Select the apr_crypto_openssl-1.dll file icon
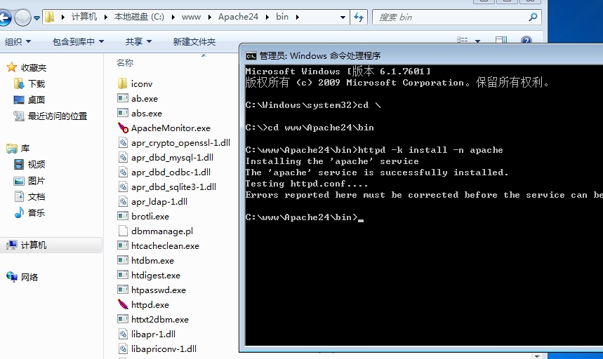The width and height of the screenshot is (603, 359). click(123, 142)
